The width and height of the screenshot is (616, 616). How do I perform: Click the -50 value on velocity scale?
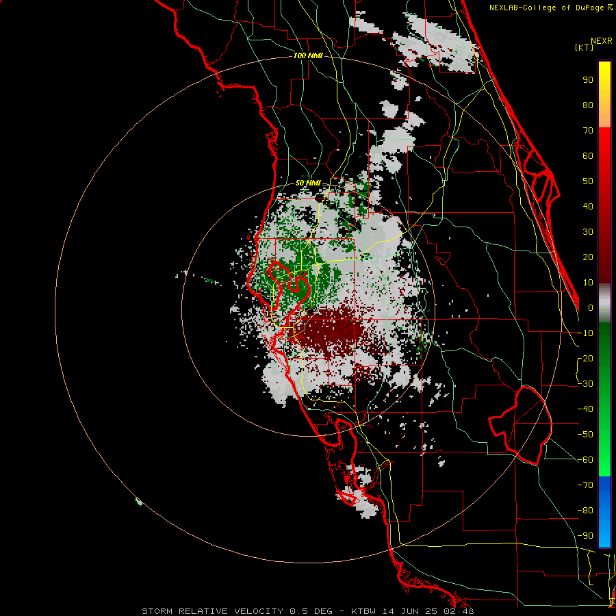586,435
